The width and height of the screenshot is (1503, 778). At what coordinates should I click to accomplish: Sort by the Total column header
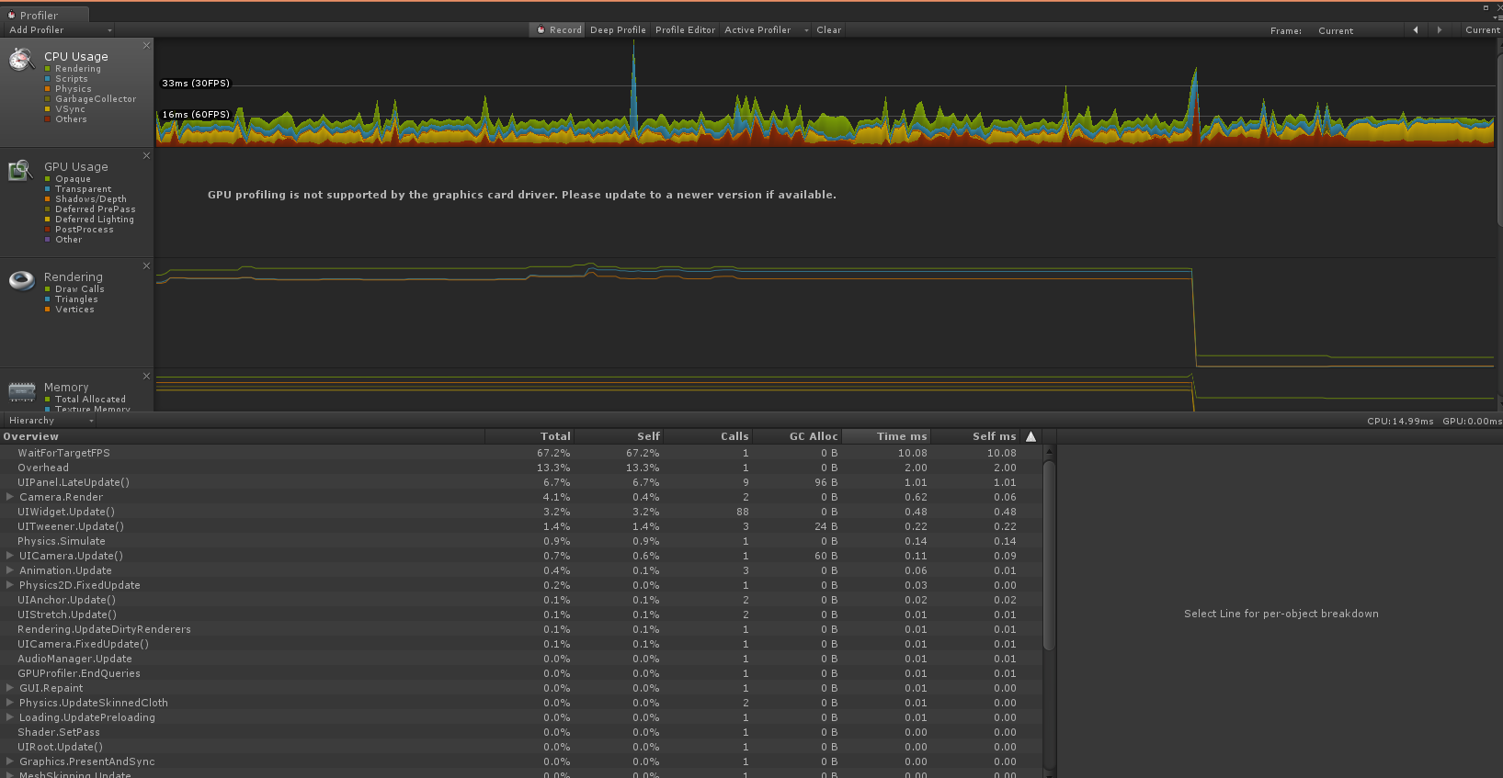[529, 436]
